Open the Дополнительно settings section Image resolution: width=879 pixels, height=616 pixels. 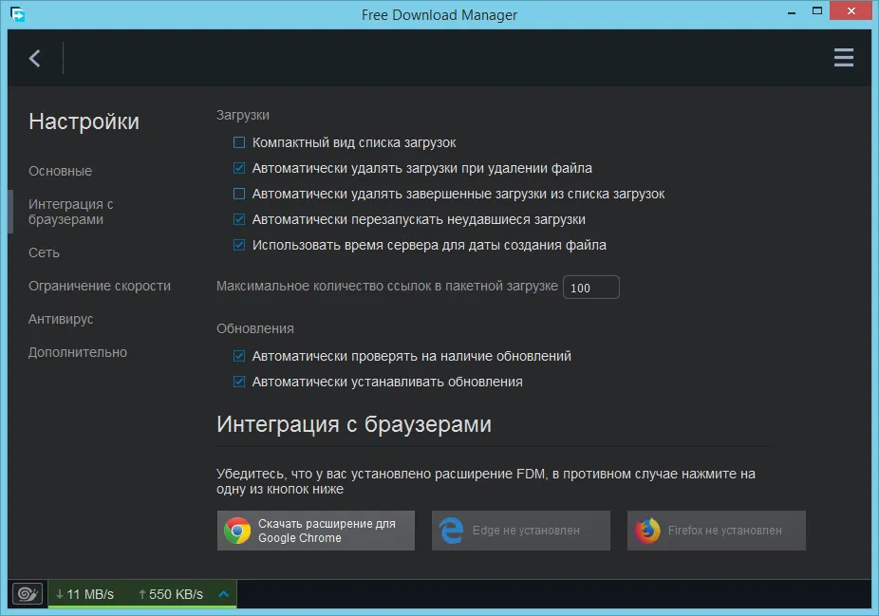point(77,352)
